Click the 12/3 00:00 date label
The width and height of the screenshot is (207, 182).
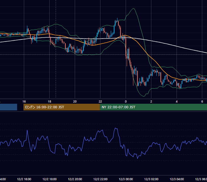tap(126, 179)
